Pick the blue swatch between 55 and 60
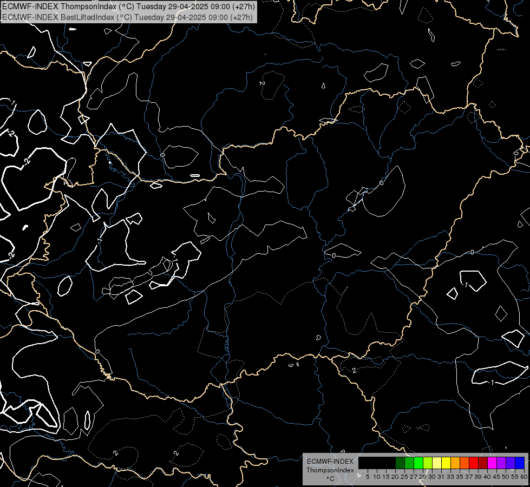Viewport: 530px width, 487px height. coord(520,463)
